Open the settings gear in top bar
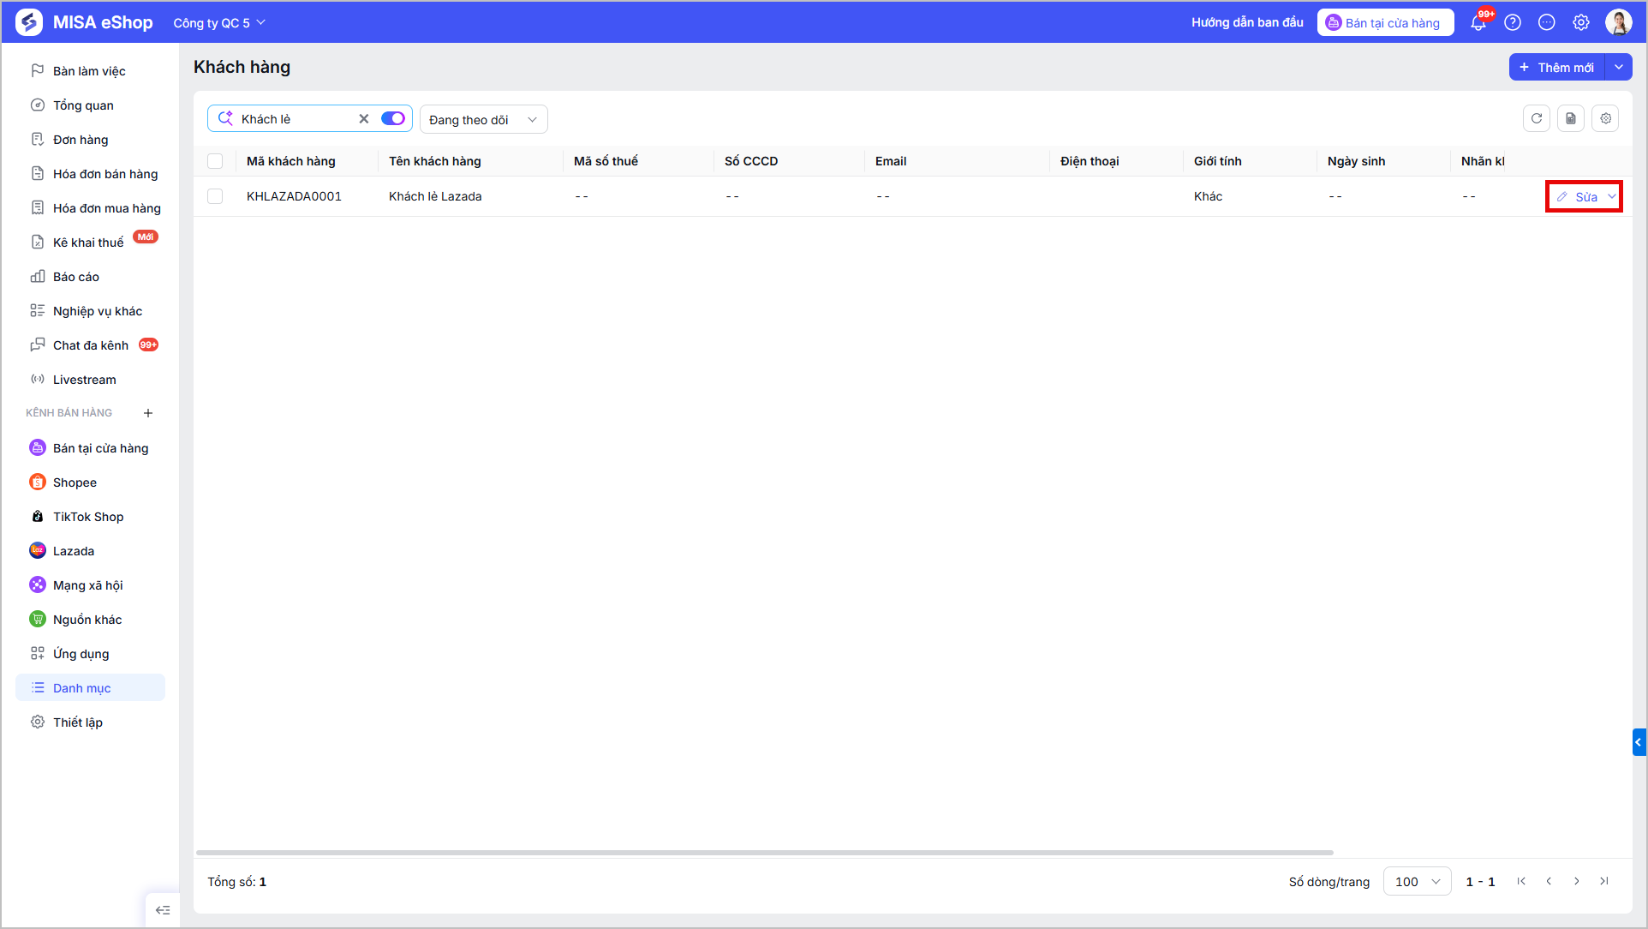Image resolution: width=1648 pixels, height=929 pixels. [1581, 23]
